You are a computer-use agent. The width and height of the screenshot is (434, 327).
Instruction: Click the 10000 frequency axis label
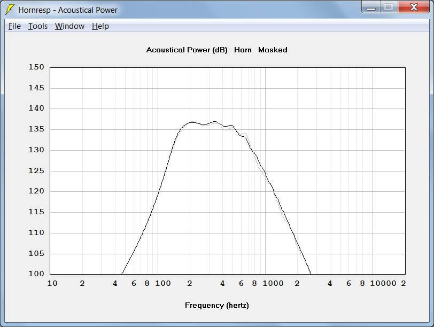(x=383, y=283)
